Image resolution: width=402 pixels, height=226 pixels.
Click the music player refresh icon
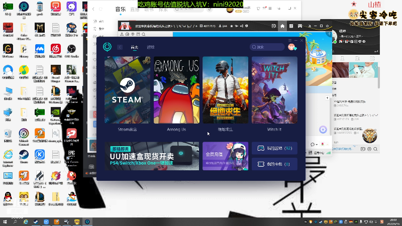click(101, 9)
